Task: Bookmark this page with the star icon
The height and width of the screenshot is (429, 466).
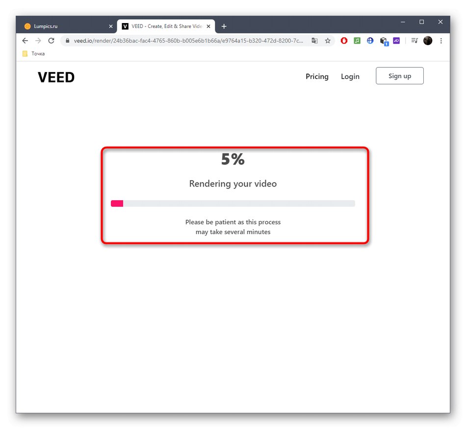Action: point(328,41)
